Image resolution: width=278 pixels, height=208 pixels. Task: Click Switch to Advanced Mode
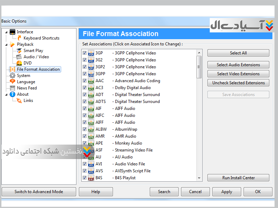tap(39, 192)
